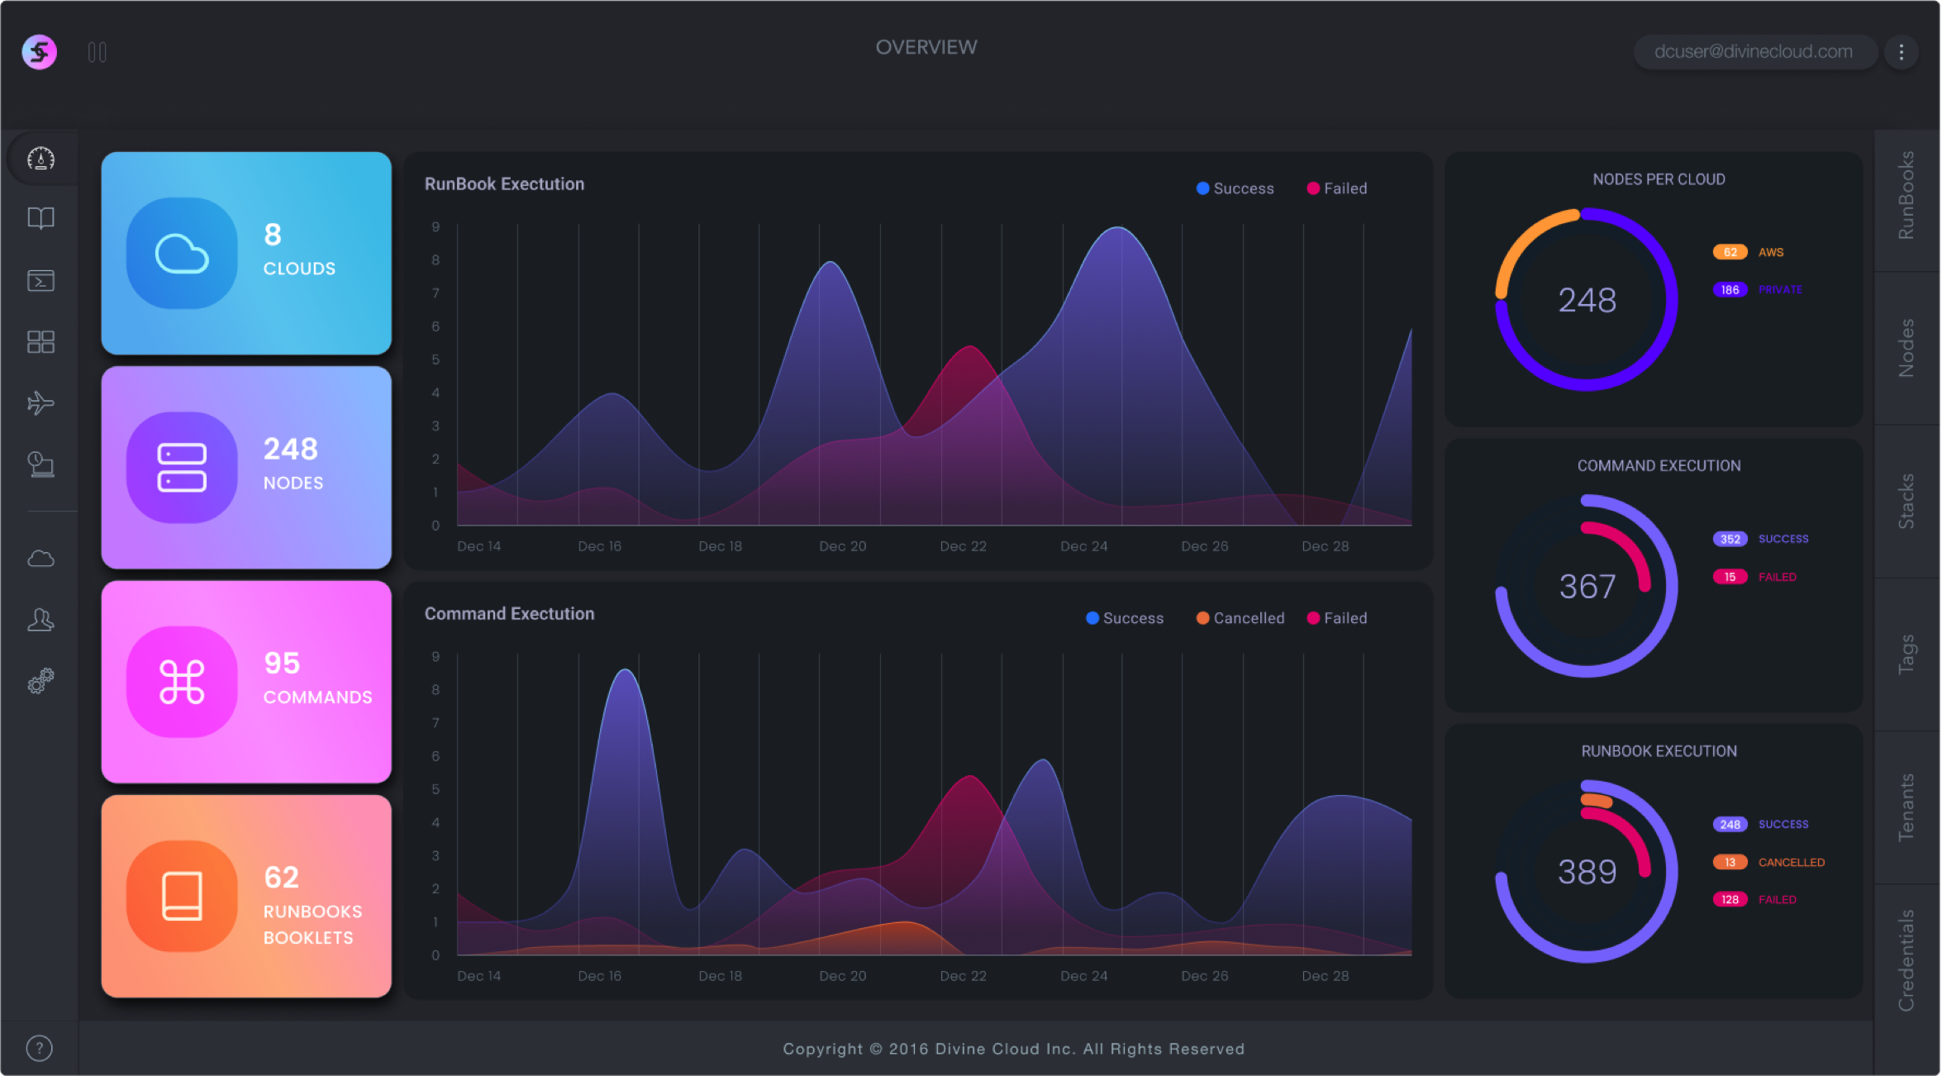Expand the dcuser@divinecloud.com account field

[1753, 52]
